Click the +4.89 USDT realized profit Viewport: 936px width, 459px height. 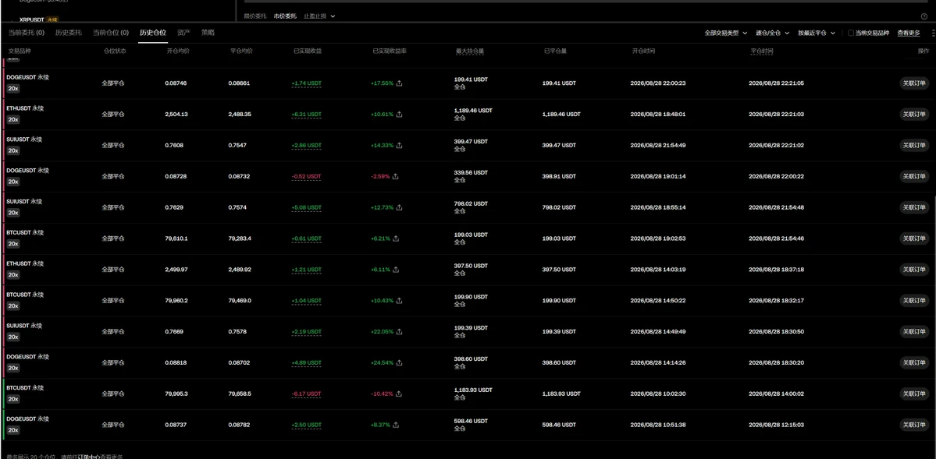click(x=306, y=362)
